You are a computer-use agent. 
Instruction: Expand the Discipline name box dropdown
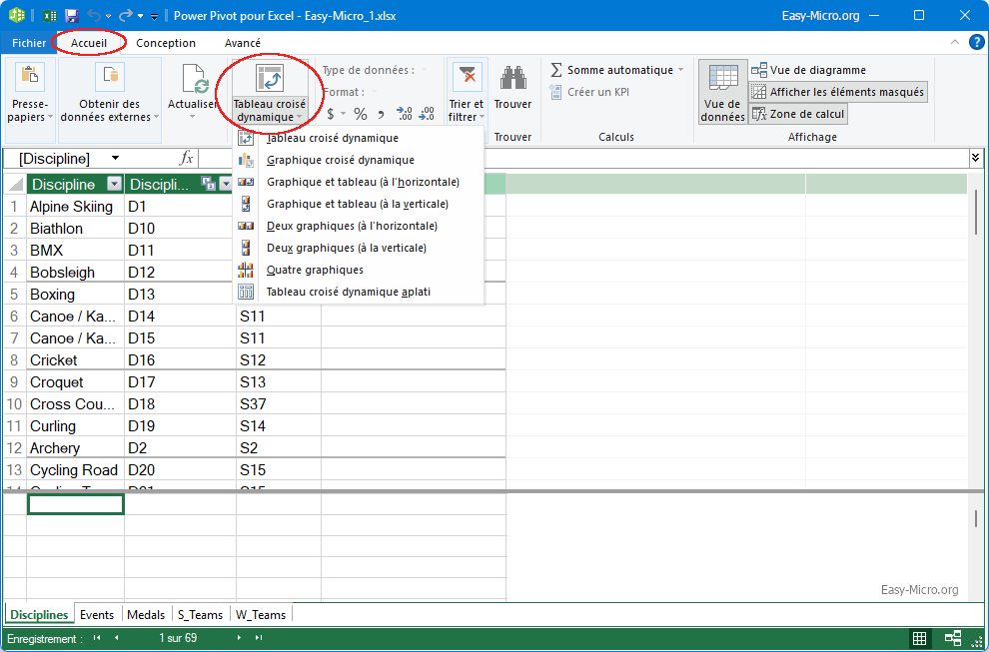tap(116, 158)
